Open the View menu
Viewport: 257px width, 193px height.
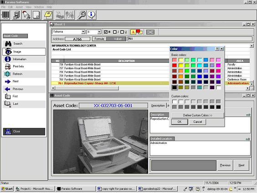(28, 7)
